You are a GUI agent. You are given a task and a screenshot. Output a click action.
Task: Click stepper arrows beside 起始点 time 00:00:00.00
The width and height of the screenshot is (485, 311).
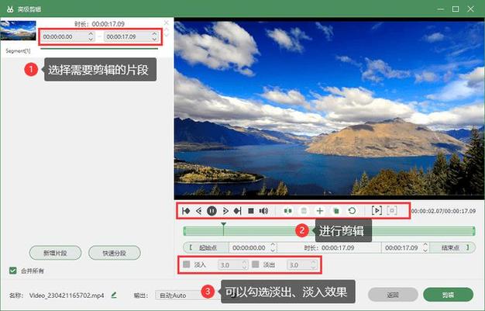(x=273, y=247)
